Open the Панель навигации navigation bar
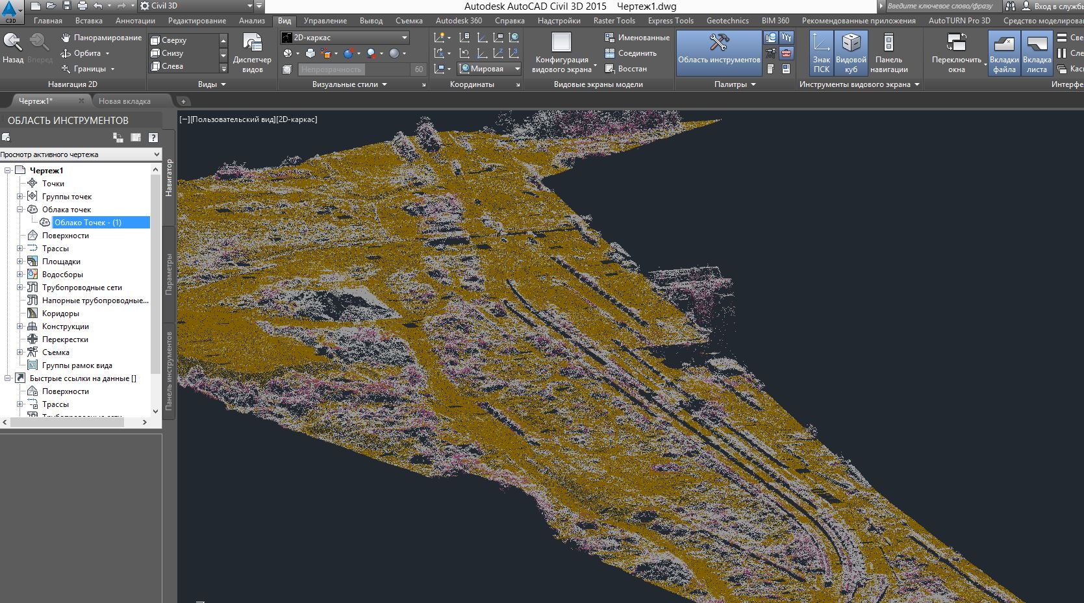 [x=889, y=53]
